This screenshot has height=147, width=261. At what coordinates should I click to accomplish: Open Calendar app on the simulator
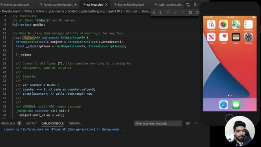211,24
